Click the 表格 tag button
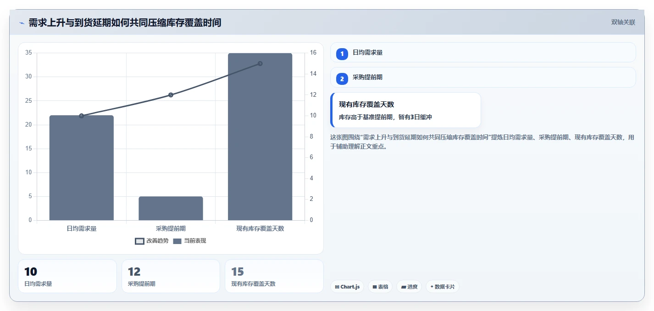The width and height of the screenshot is (654, 311). [380, 287]
